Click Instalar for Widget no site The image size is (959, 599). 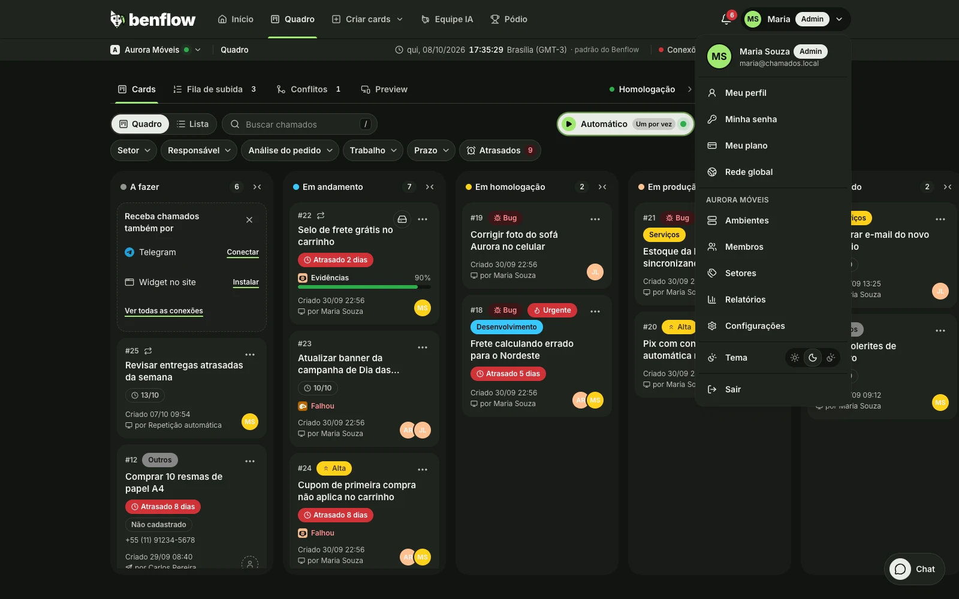246,282
